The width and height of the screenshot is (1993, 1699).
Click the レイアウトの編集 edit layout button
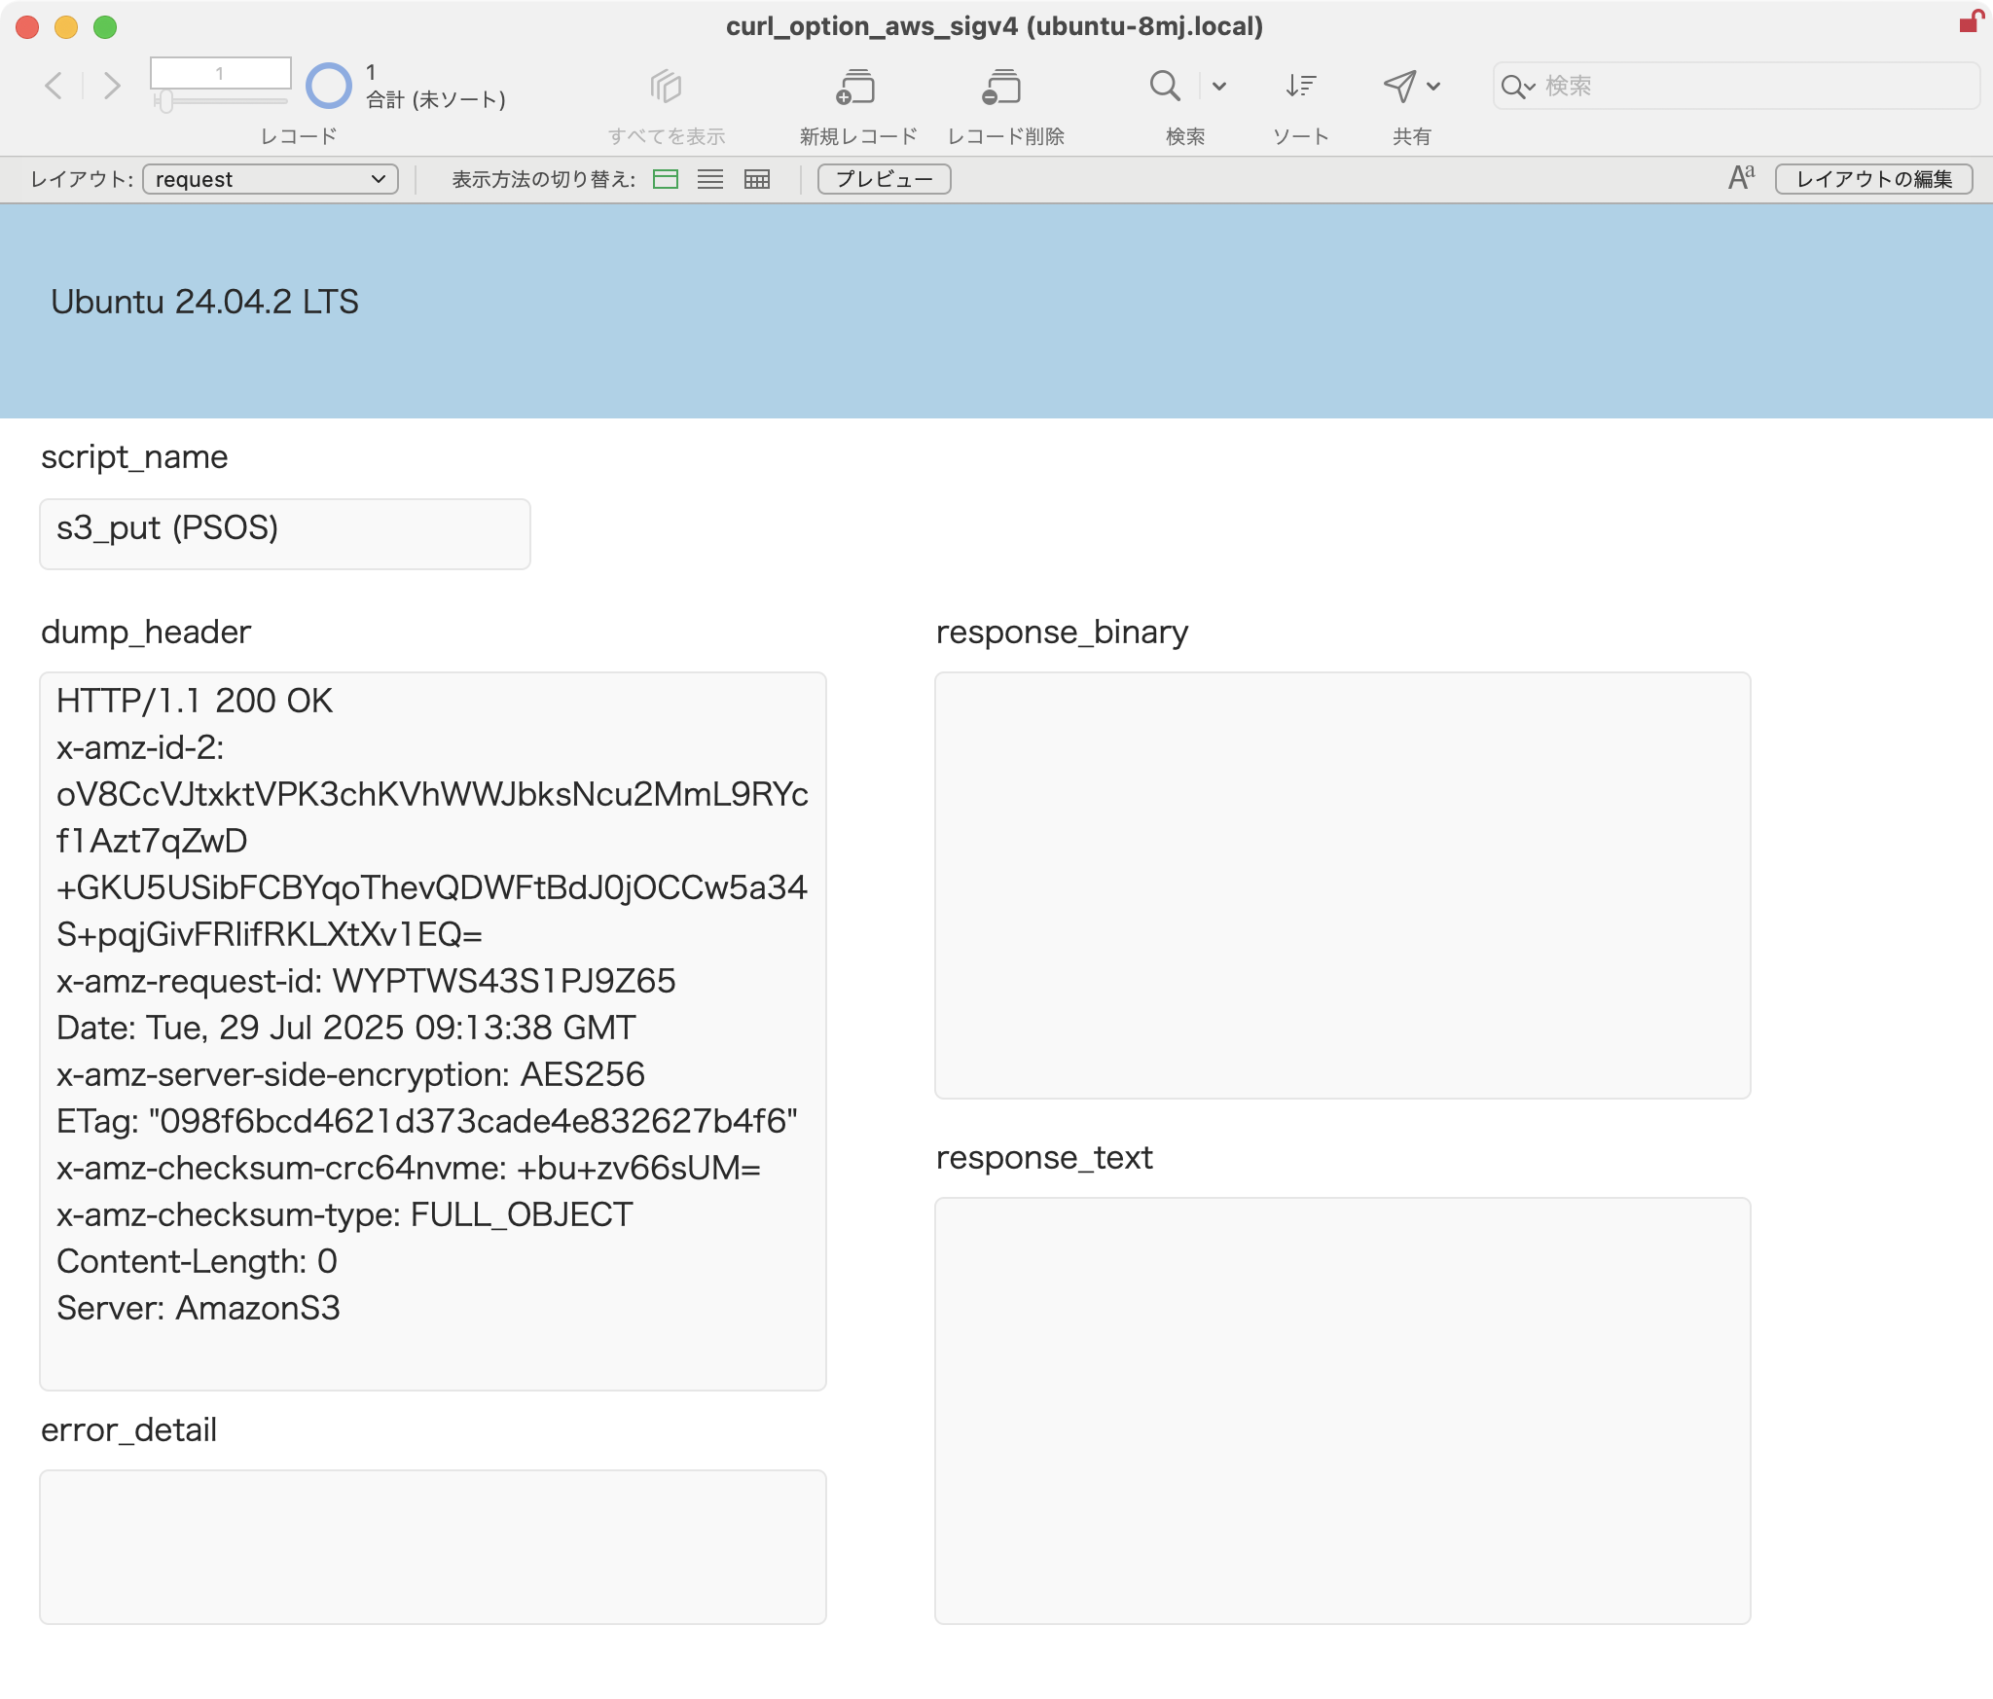click(x=1874, y=179)
